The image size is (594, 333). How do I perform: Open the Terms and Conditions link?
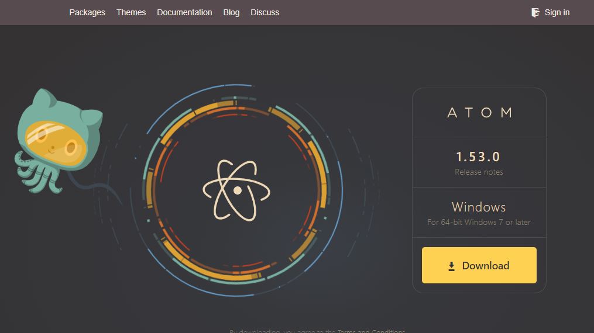tap(371, 331)
